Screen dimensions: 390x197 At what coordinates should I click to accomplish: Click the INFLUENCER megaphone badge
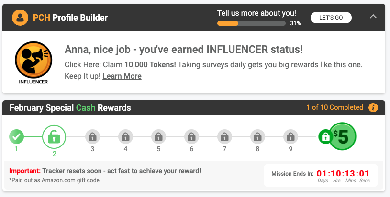pos(33,60)
